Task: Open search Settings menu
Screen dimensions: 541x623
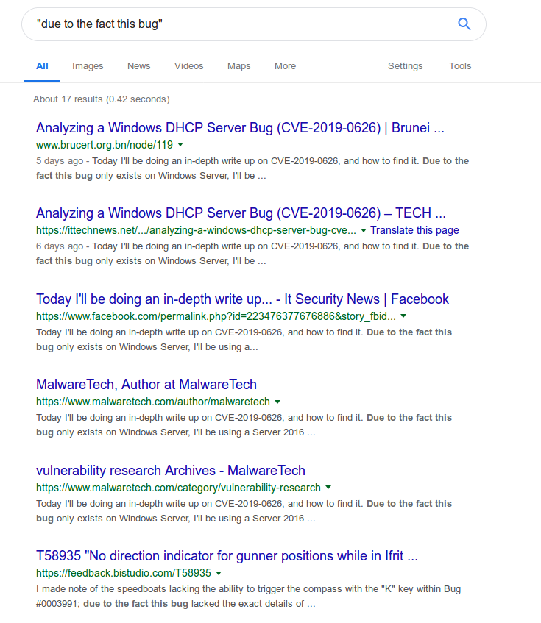Action: (405, 66)
